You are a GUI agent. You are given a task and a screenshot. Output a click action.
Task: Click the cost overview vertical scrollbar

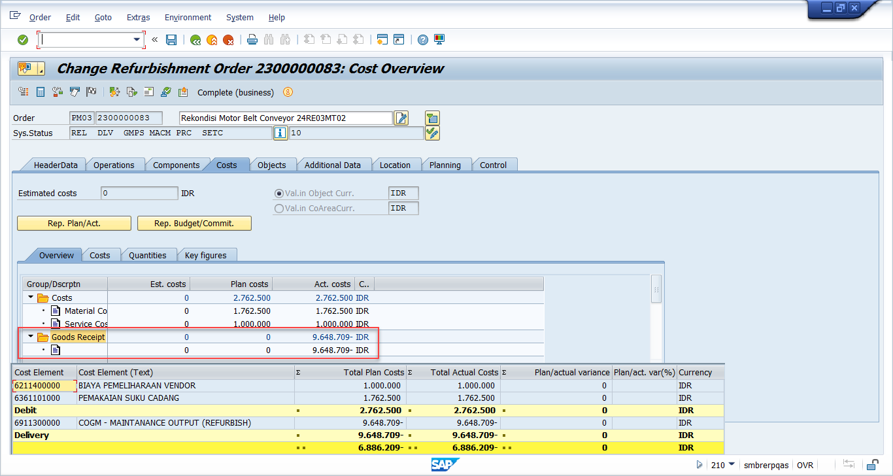pyautogui.click(x=656, y=290)
